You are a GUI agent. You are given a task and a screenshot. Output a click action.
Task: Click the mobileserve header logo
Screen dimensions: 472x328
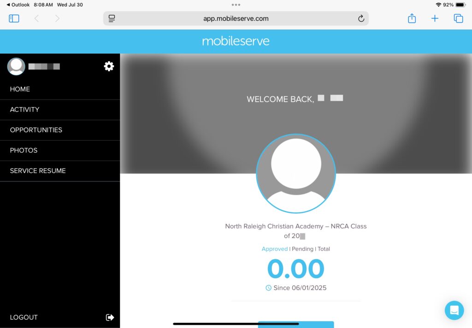click(236, 41)
